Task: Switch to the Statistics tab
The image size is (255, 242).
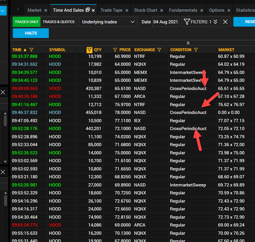Action: pyautogui.click(x=245, y=10)
